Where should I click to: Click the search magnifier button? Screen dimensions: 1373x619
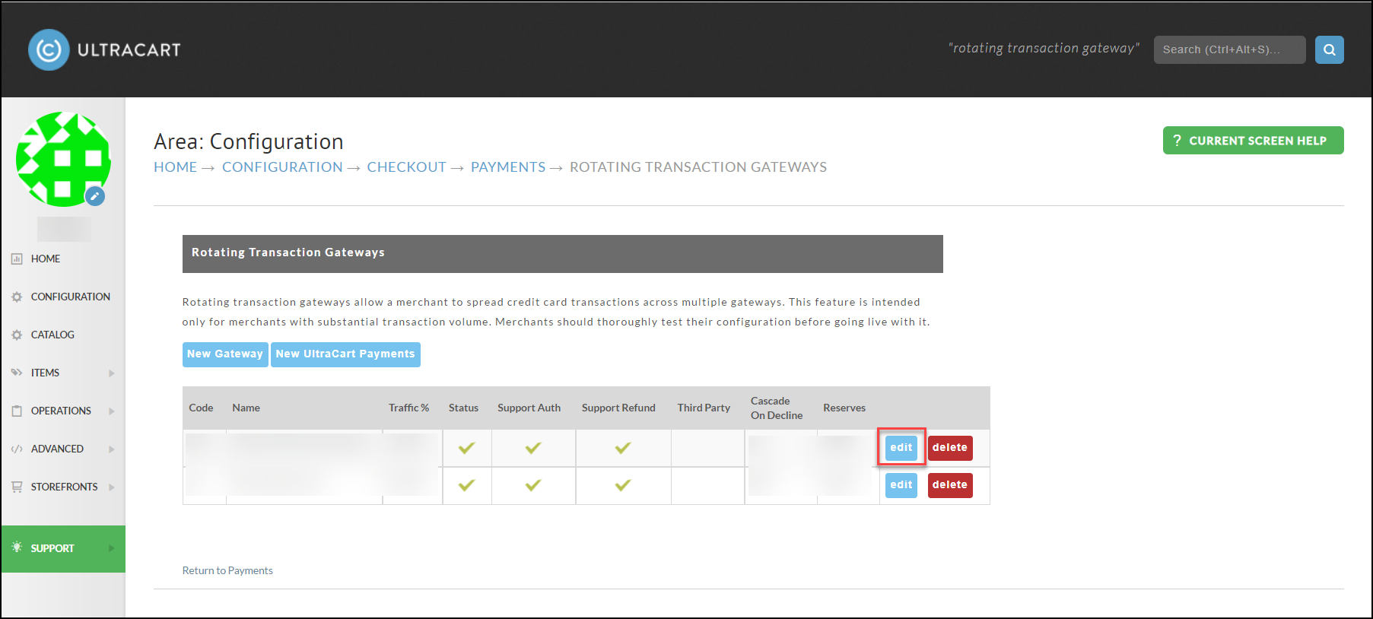point(1329,50)
